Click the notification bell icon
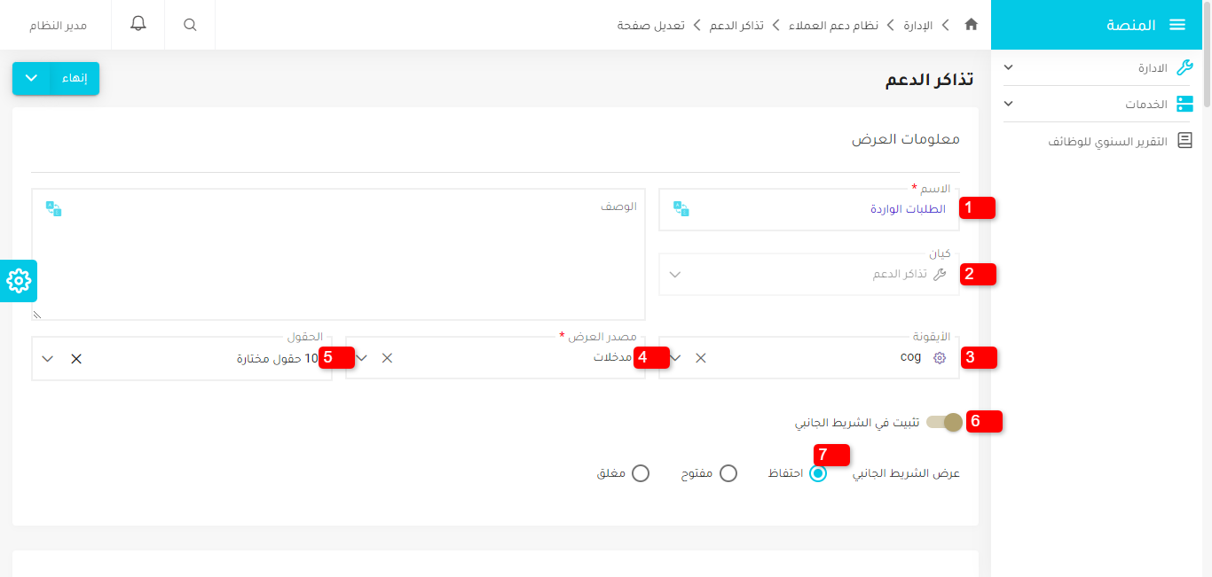 [x=138, y=24]
